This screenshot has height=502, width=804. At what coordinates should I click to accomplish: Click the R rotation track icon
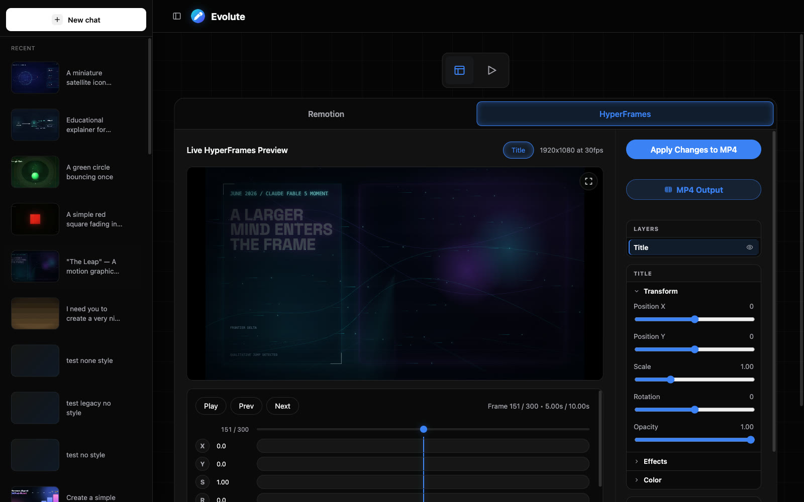click(203, 498)
